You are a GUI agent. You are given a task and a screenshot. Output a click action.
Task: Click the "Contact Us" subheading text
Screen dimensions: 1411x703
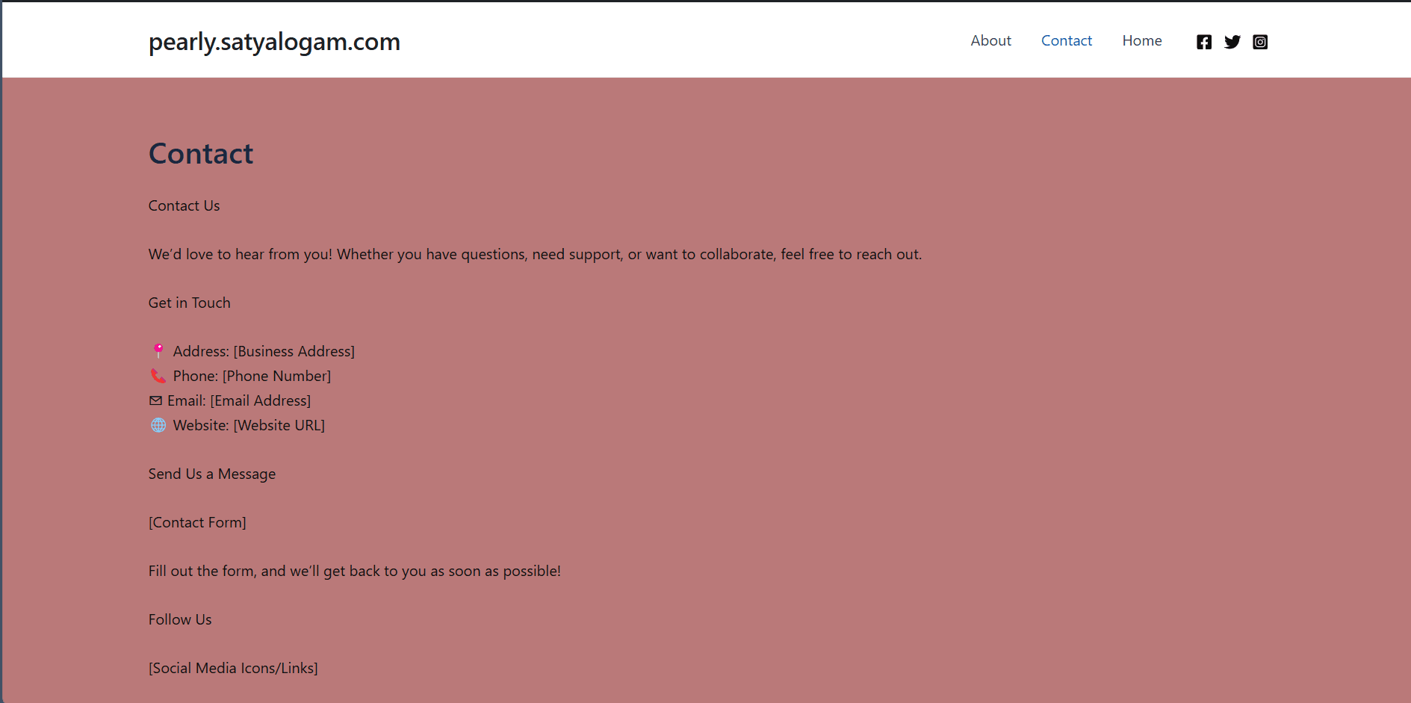click(184, 206)
